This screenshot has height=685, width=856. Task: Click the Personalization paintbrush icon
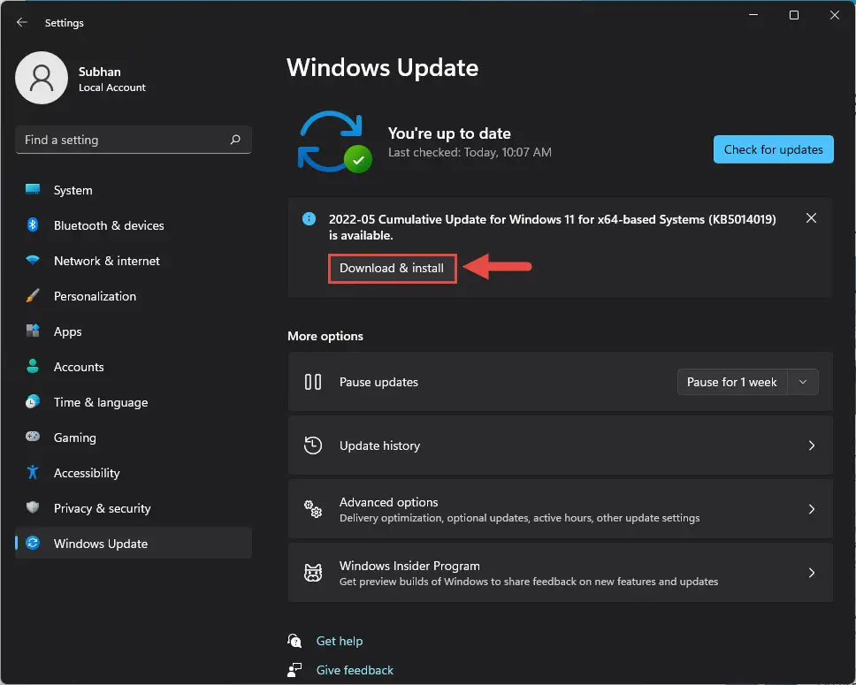(33, 296)
